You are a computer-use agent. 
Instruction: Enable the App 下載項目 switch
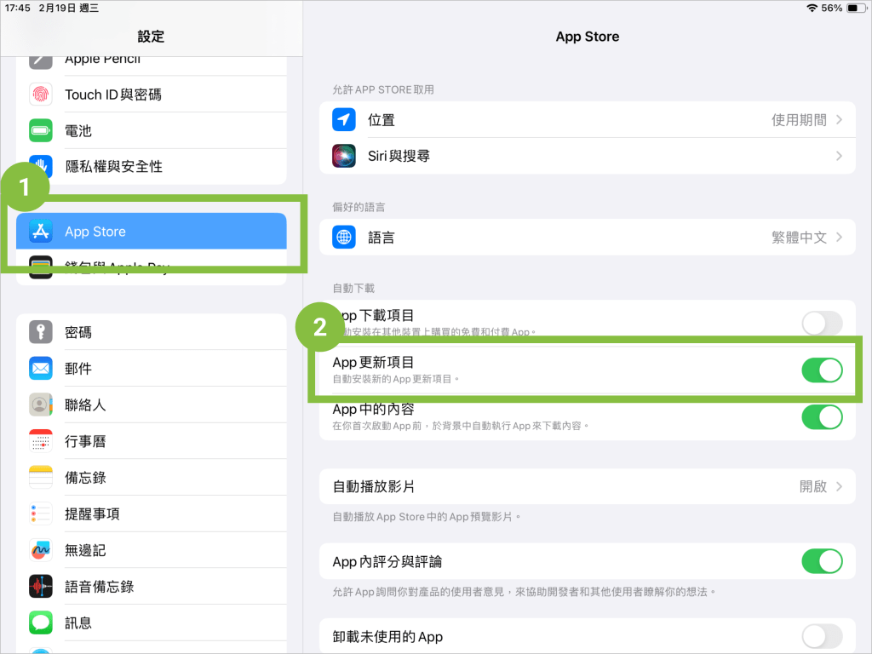[x=822, y=323]
